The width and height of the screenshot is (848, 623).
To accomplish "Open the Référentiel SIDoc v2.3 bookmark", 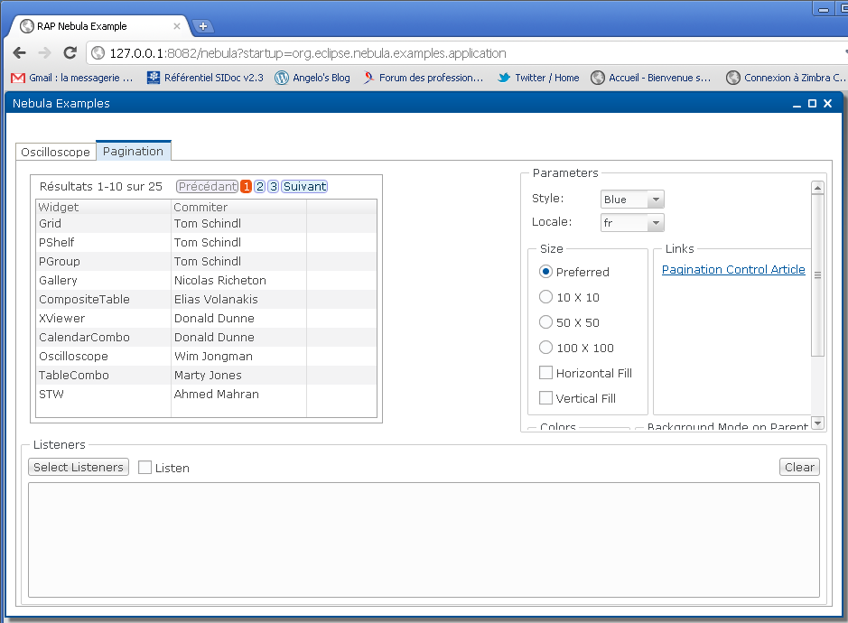I will tap(205, 78).
